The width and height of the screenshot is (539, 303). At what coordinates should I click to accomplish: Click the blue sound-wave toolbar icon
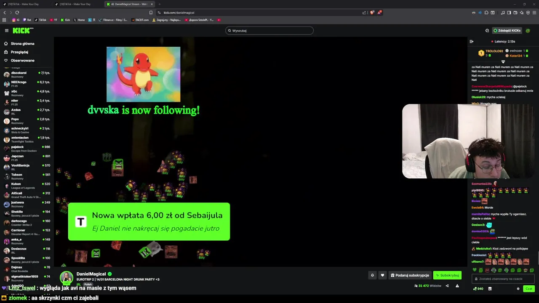click(480, 13)
